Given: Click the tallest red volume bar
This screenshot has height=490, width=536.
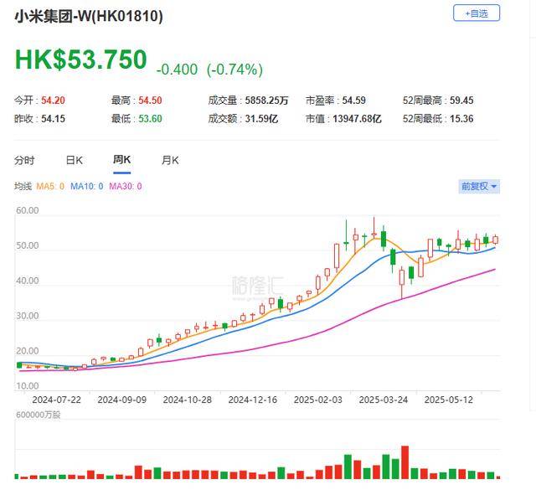Looking at the screenshot, I should tap(405, 462).
